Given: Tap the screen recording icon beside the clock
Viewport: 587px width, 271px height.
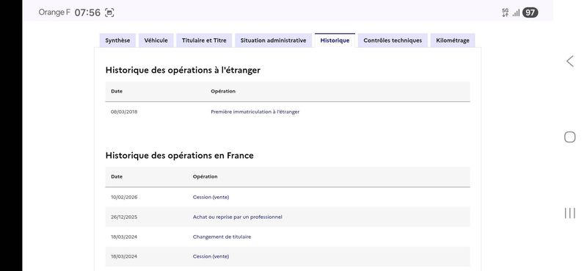Looking at the screenshot, I should click(109, 12).
